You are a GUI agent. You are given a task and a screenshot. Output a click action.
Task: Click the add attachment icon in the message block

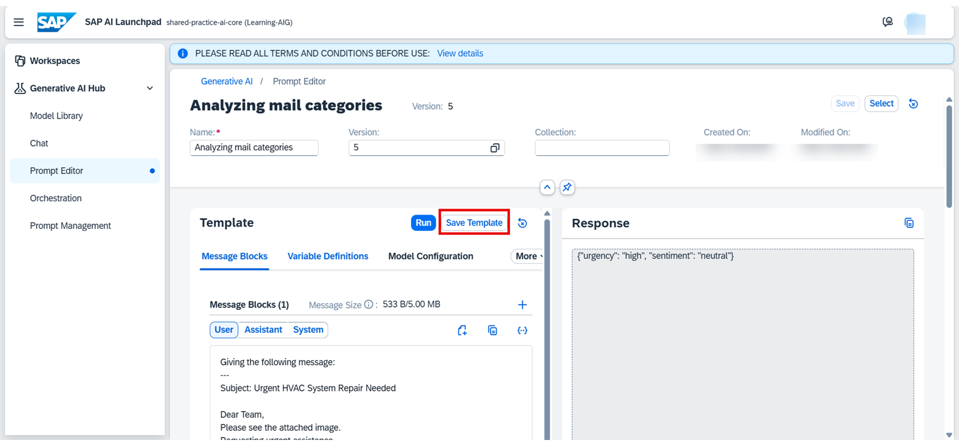[x=462, y=330]
